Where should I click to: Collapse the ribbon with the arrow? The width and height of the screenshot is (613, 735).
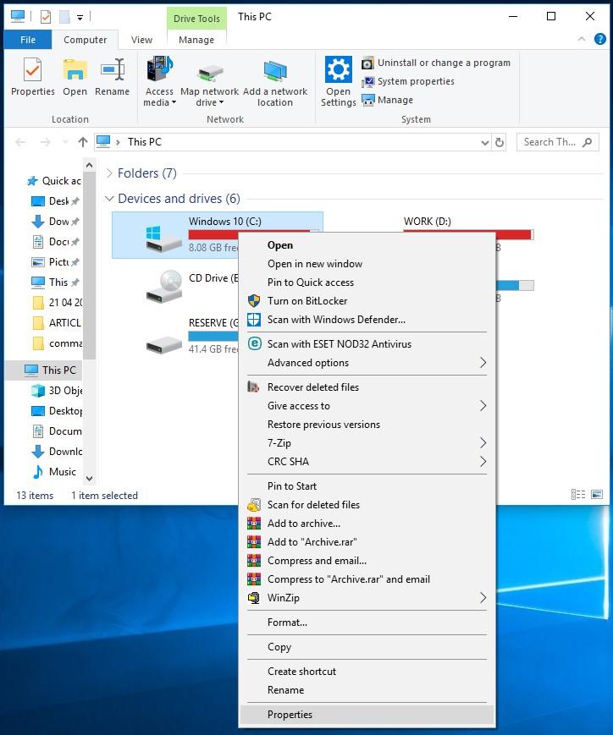582,39
